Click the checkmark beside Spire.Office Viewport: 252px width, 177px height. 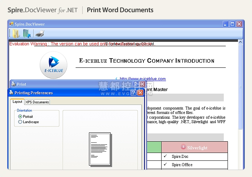pos(165,164)
